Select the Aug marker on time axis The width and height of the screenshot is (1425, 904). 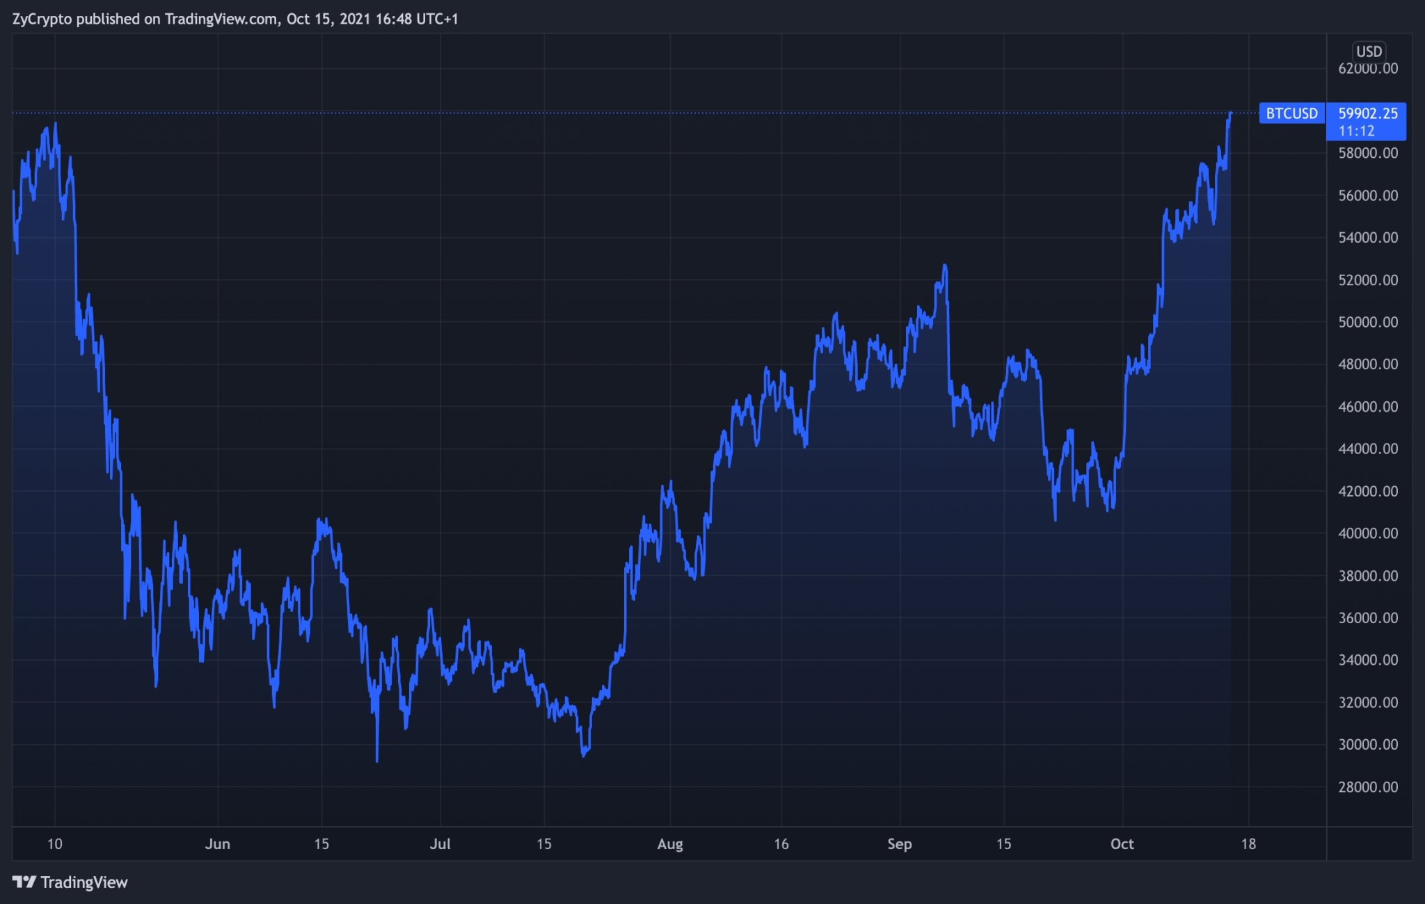pos(669,844)
